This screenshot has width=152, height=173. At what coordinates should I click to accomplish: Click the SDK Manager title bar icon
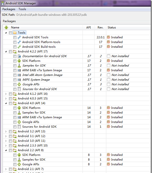[x=3, y=3]
